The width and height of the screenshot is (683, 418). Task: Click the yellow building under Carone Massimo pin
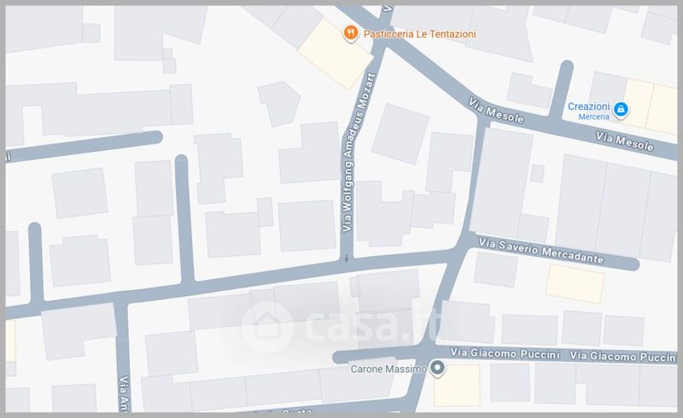(457, 386)
